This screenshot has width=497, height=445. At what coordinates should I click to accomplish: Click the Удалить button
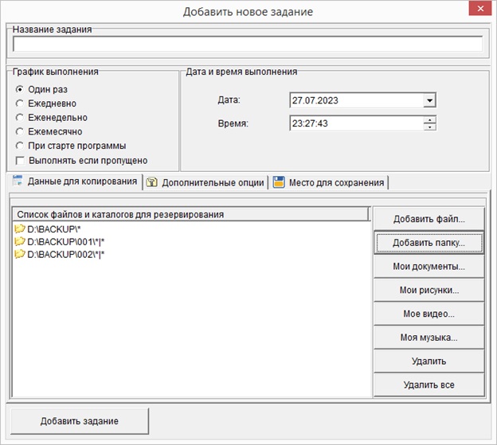click(x=429, y=361)
